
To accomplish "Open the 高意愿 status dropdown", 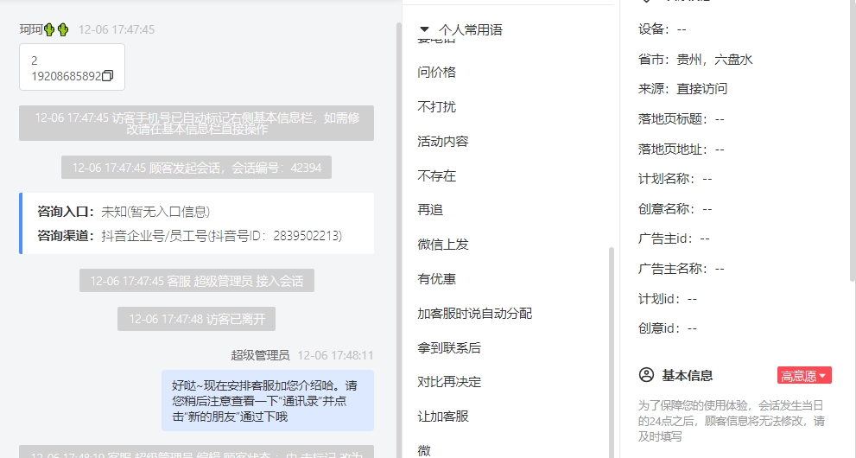I will point(804,376).
